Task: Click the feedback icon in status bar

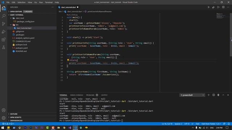Action: point(224,124)
